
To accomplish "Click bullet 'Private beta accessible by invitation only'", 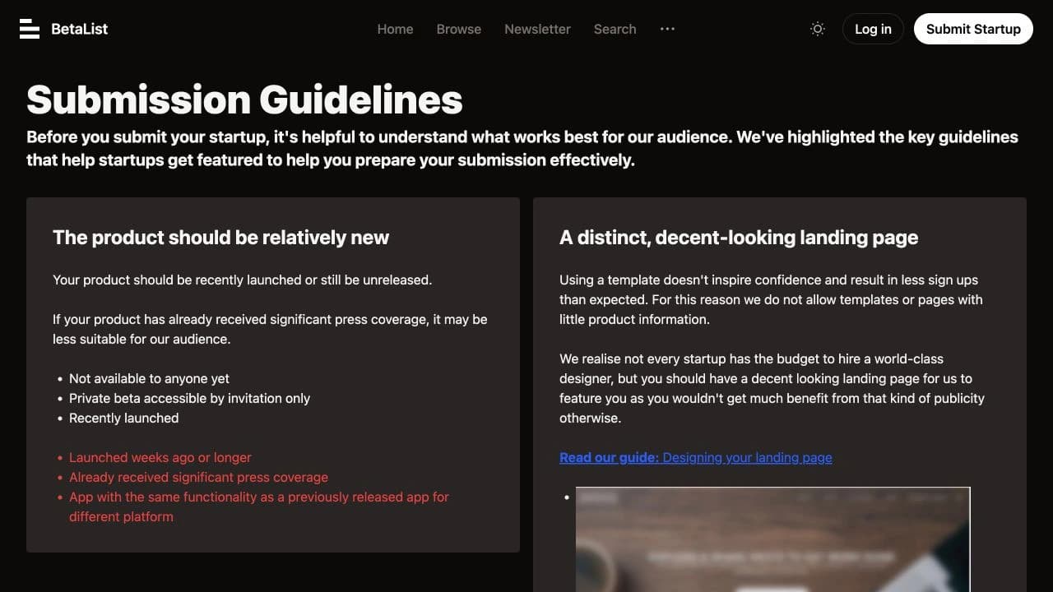I will tap(189, 398).
